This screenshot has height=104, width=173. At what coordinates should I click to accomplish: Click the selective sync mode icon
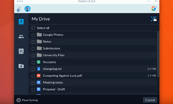click(x=154, y=19)
